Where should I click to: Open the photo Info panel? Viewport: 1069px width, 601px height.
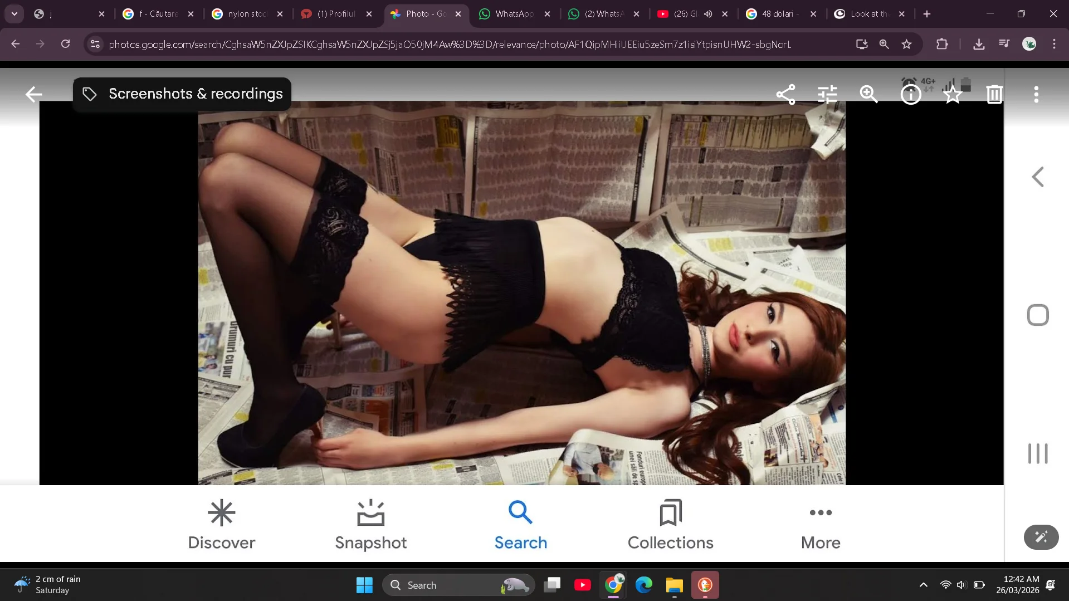[x=911, y=95]
